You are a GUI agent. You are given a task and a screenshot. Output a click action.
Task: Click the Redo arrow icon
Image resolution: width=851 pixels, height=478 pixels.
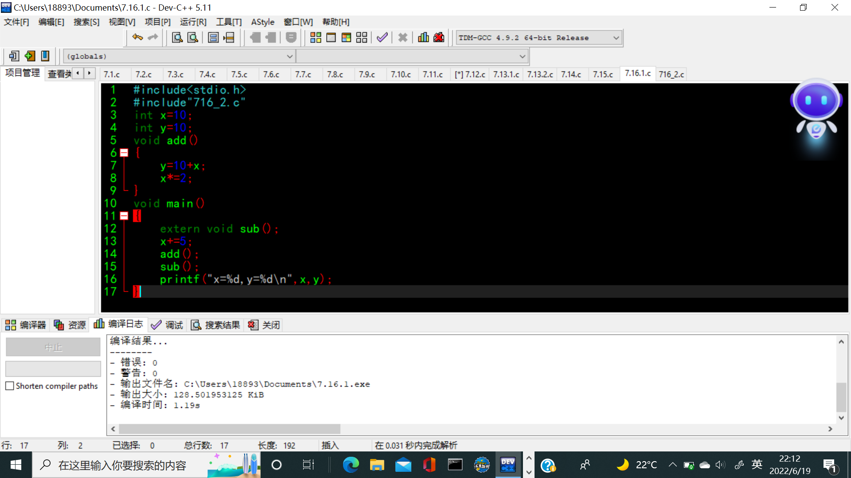click(153, 38)
